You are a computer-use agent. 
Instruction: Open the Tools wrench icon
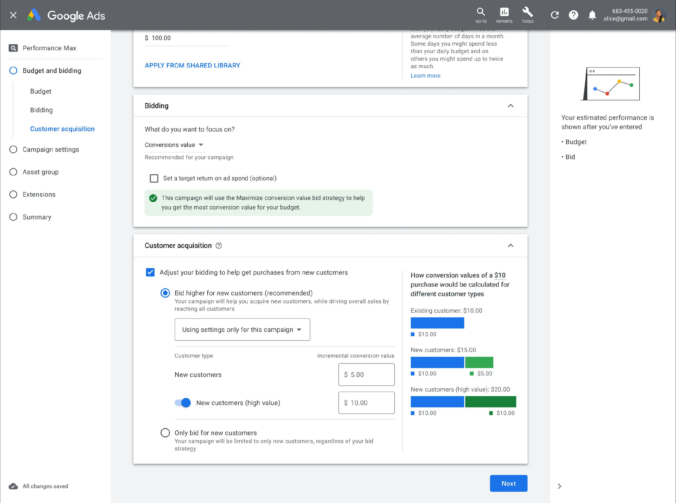coord(527,15)
